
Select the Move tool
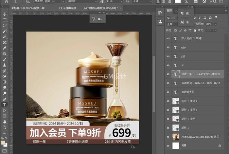coord(5,14)
